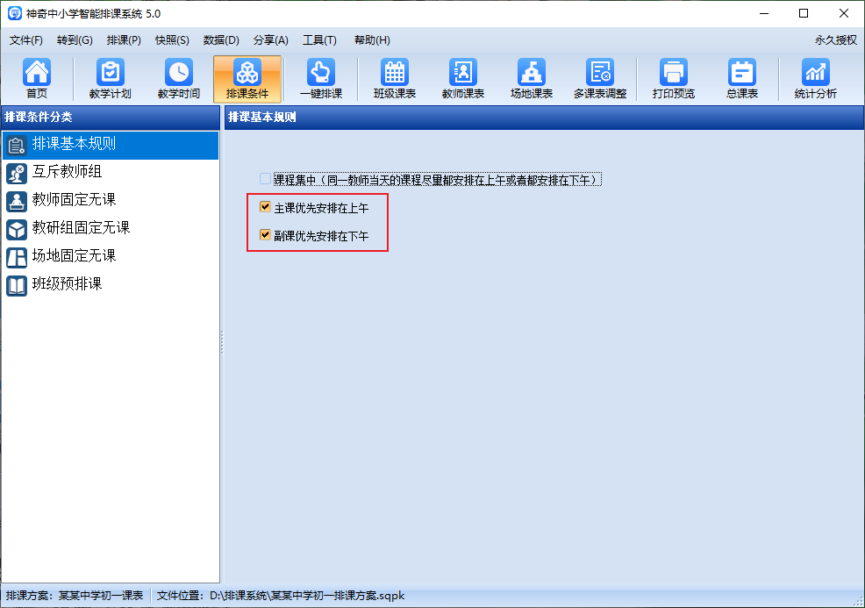Select 教师固定无课 in the category list
This screenshot has height=608, width=865.
pos(111,201)
